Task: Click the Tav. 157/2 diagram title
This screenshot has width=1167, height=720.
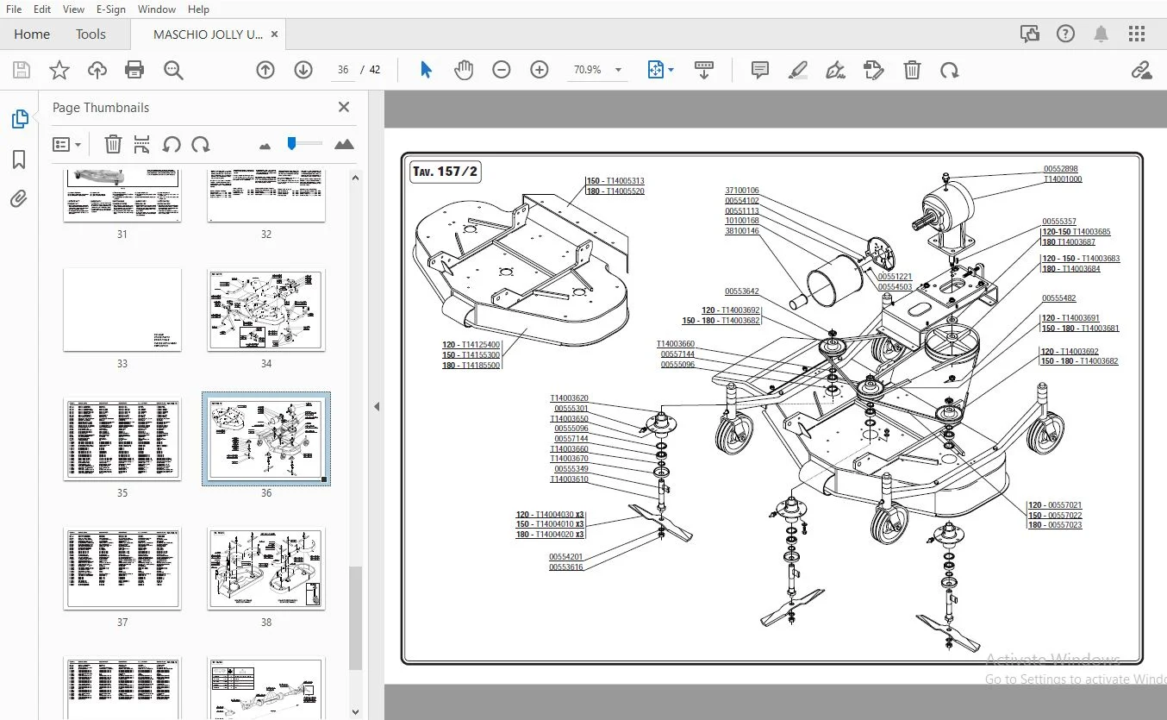Action: (x=445, y=172)
